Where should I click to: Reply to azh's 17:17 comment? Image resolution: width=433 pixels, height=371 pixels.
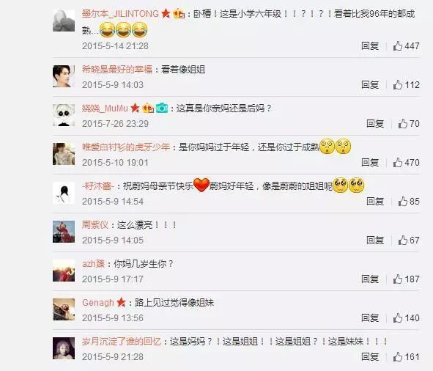[370, 279]
